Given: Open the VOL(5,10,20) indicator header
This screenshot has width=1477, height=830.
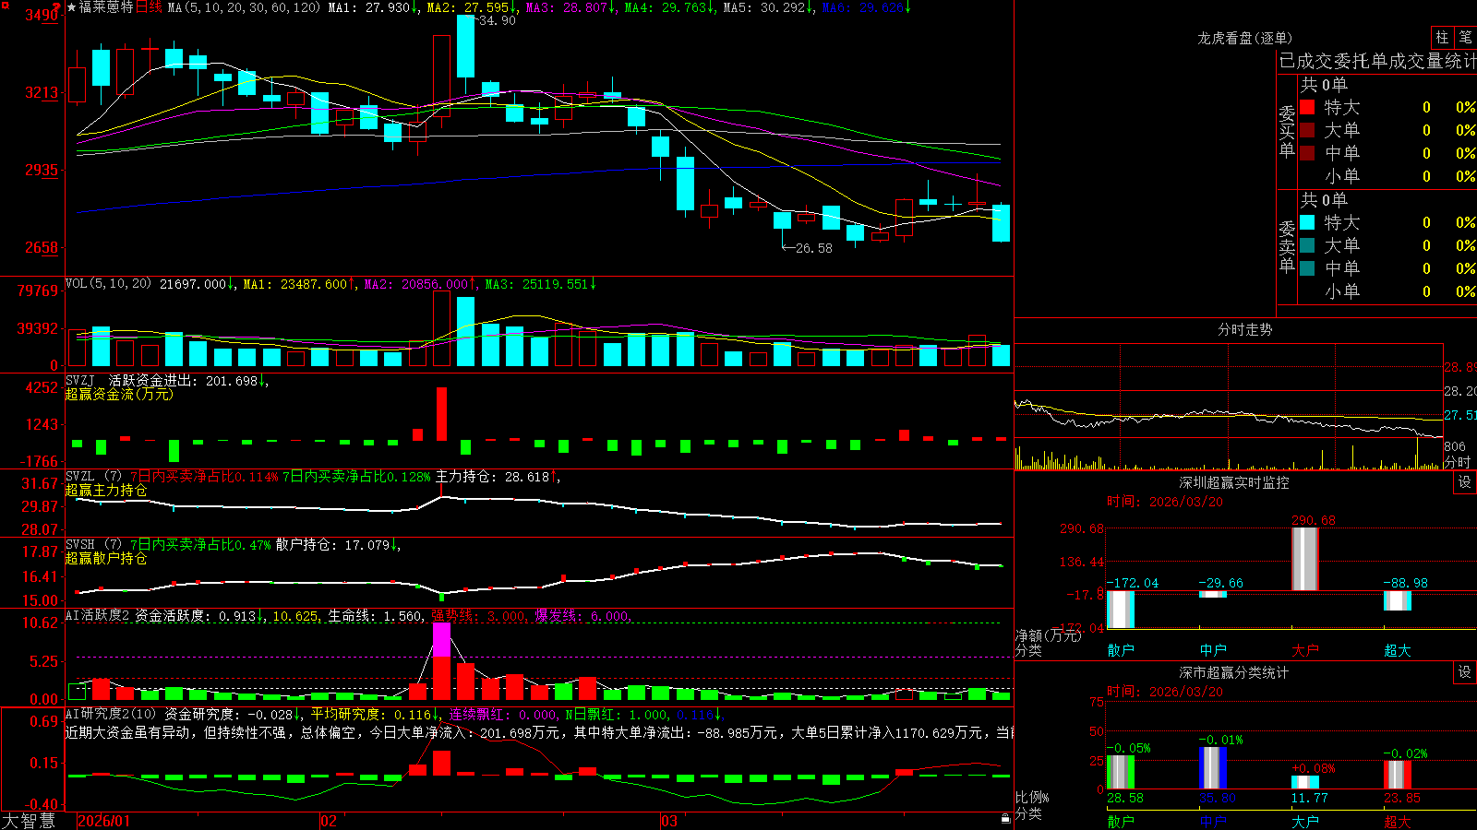Looking at the screenshot, I should (x=108, y=283).
